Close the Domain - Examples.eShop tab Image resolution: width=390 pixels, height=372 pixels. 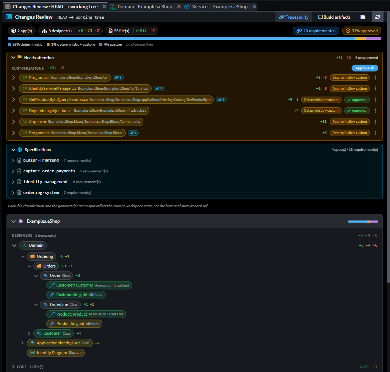pyautogui.click(x=179, y=6)
